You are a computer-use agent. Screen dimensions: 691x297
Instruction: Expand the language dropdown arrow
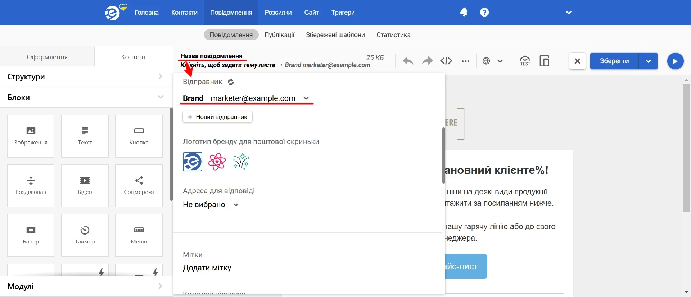coord(500,61)
